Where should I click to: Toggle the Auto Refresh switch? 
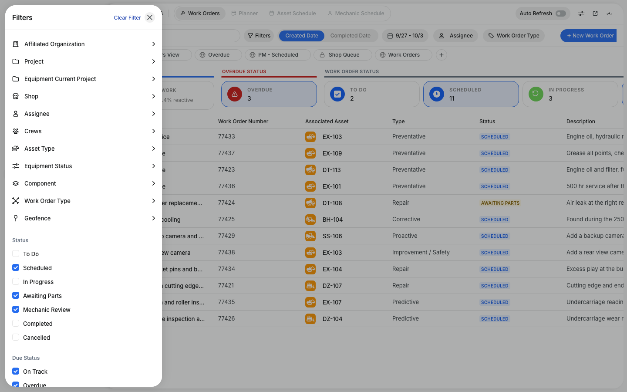[x=561, y=14]
